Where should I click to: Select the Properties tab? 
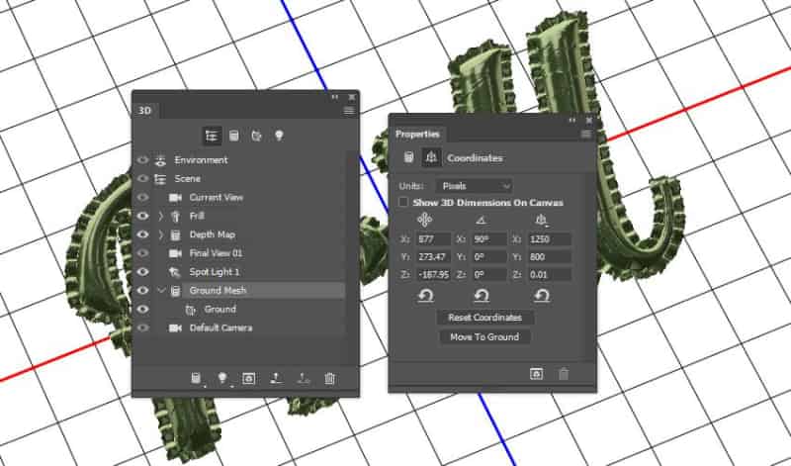tap(416, 134)
